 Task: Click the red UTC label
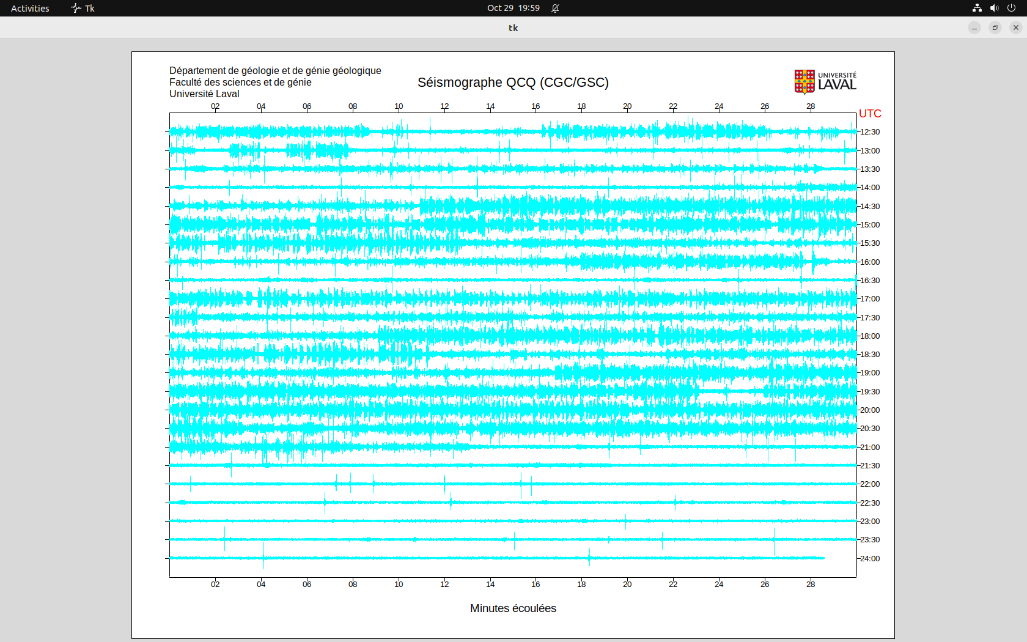tap(870, 114)
